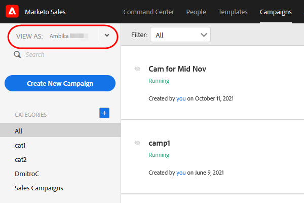Screen dimensions: 304x203
Task: Click the 'you' link under camp1
Action: tap(181, 173)
